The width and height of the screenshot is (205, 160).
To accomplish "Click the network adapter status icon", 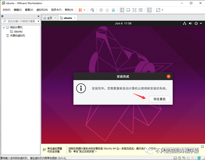I will pyautogui.click(x=184, y=158).
